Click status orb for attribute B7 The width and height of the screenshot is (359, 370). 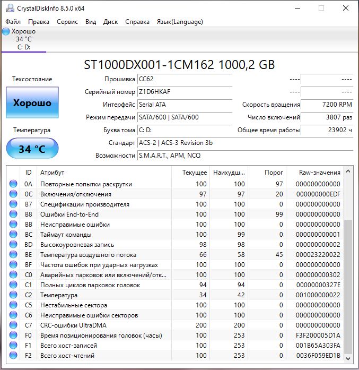point(13,204)
